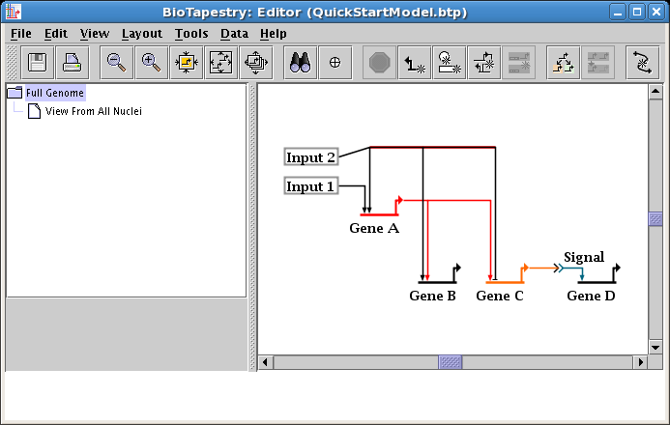Click the Gene A node in the canvas
Image resolution: width=670 pixels, height=425 pixels.
point(374,227)
